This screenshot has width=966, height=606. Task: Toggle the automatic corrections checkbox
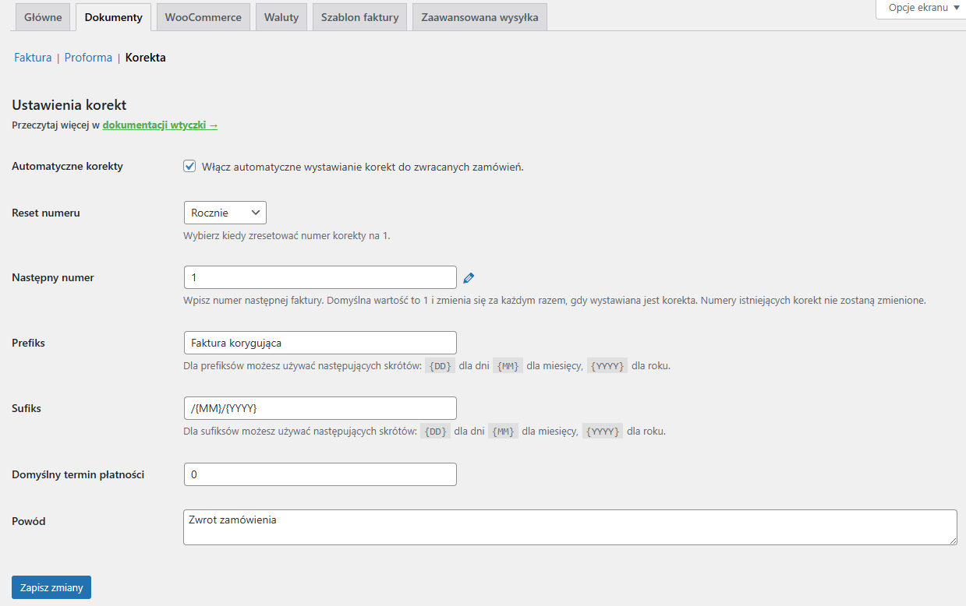(189, 166)
